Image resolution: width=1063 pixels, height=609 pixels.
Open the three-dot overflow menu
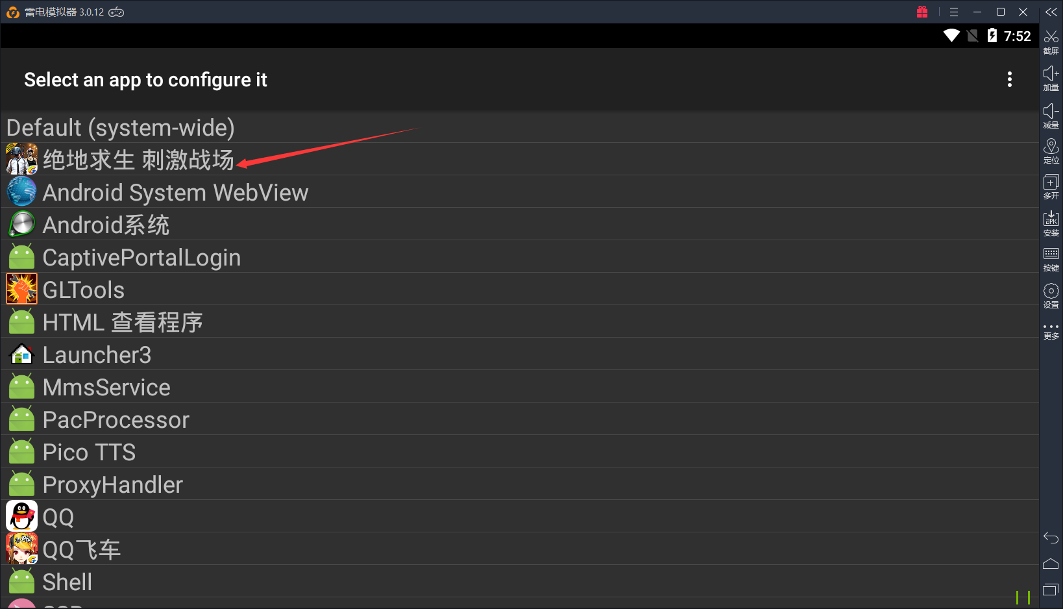pos(1009,79)
